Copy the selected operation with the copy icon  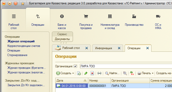pos(79,73)
